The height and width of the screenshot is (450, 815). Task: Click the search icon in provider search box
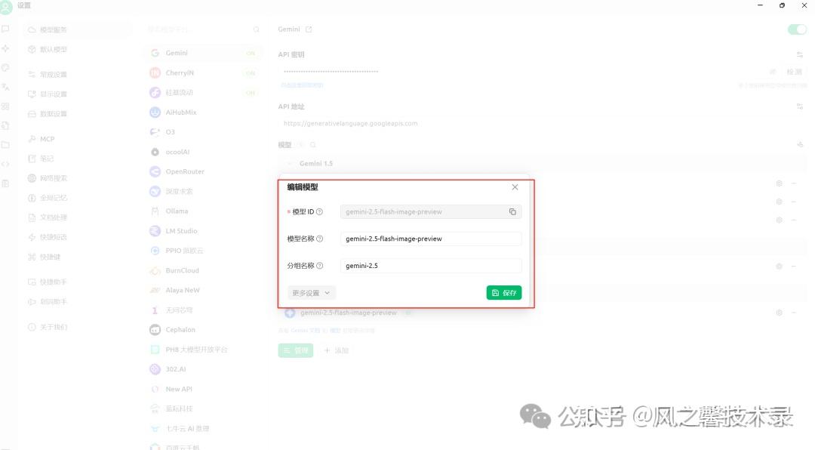(257, 29)
